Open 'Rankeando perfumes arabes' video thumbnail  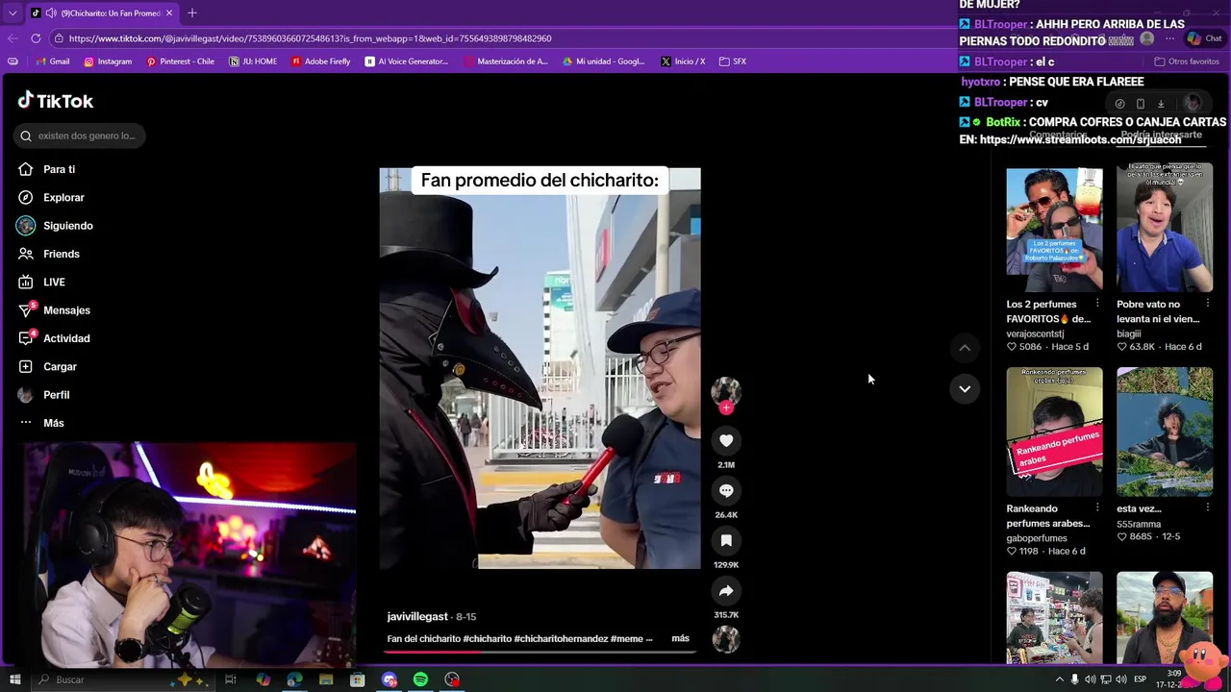pos(1054,432)
